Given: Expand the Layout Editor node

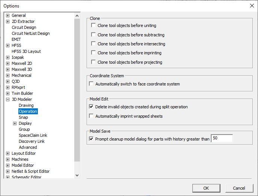Looking at the screenshot, I should point(7,153).
